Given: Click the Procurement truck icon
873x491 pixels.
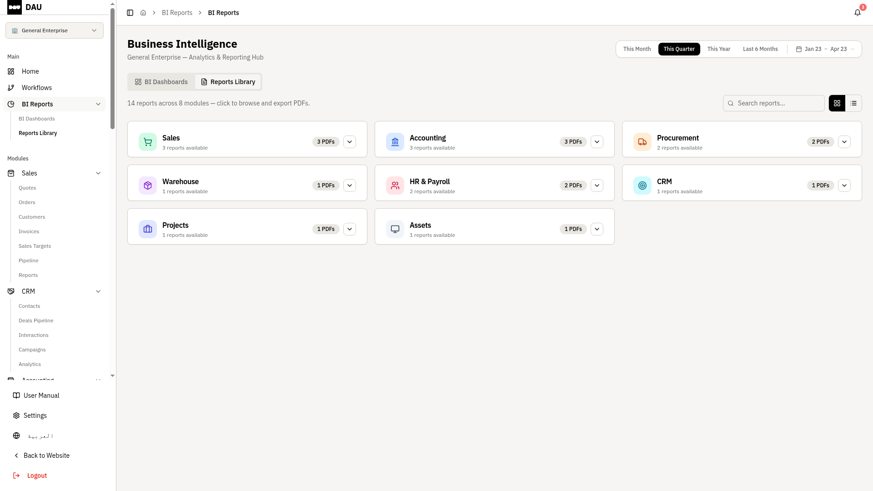Looking at the screenshot, I should click(642, 142).
